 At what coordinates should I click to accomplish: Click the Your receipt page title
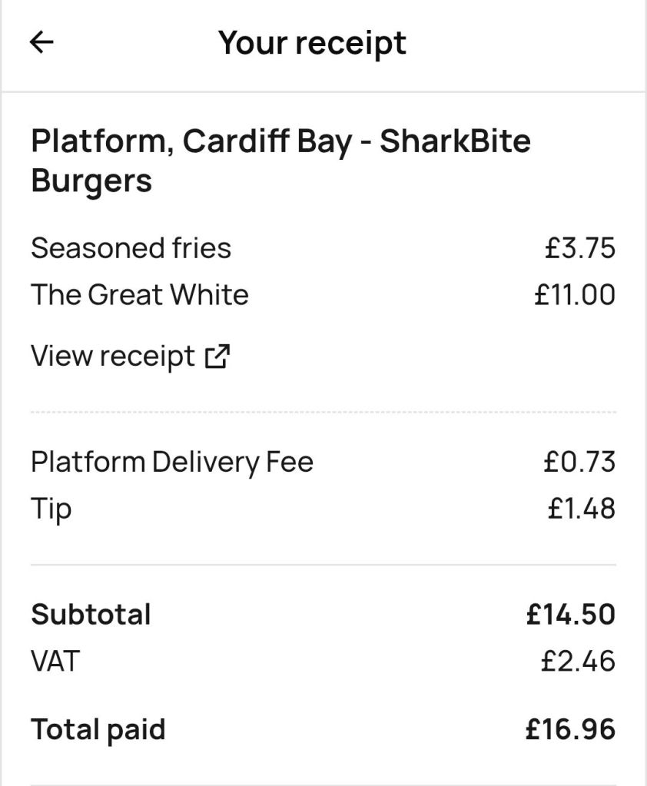pos(312,42)
